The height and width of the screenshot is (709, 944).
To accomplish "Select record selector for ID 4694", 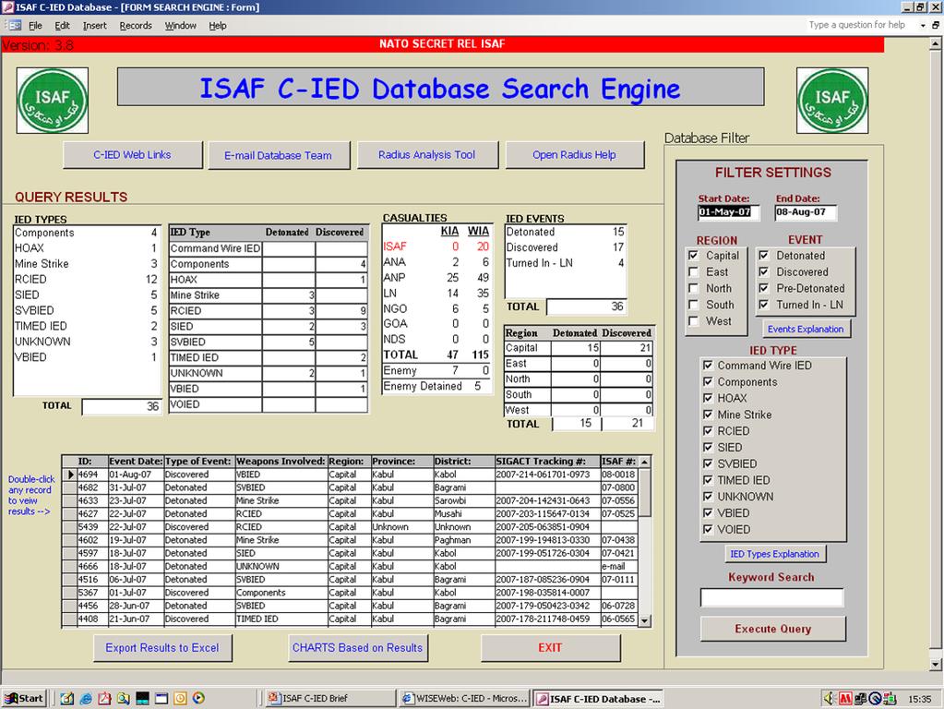I will [70, 475].
